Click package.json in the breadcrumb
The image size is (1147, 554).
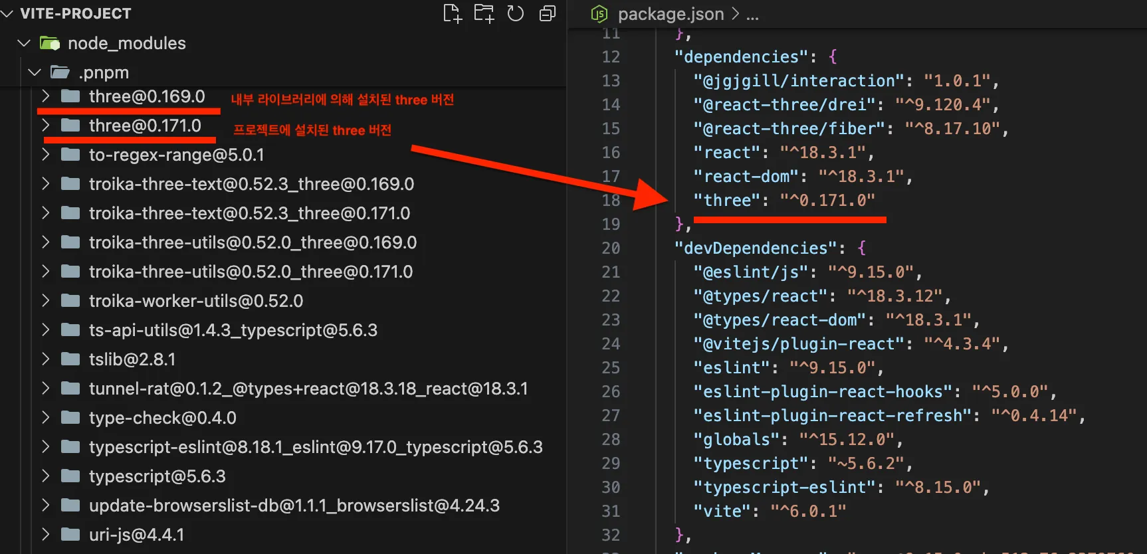click(671, 14)
